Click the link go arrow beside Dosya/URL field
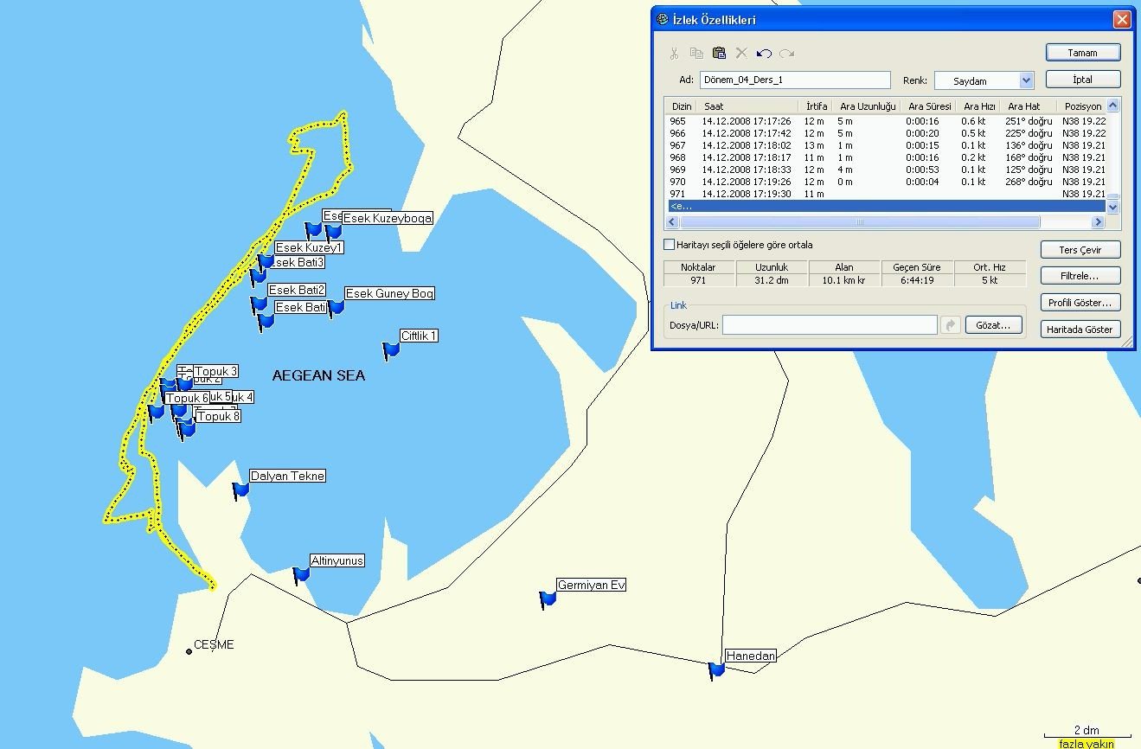The image size is (1141, 749). (x=951, y=325)
